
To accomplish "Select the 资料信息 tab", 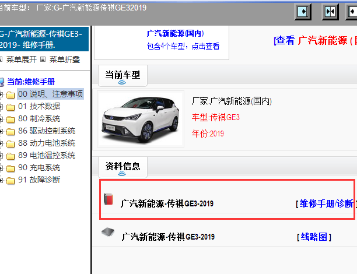I will tap(123, 167).
